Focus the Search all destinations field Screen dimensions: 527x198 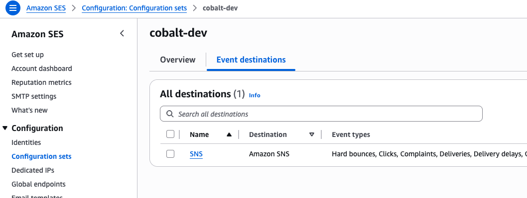[321, 114]
